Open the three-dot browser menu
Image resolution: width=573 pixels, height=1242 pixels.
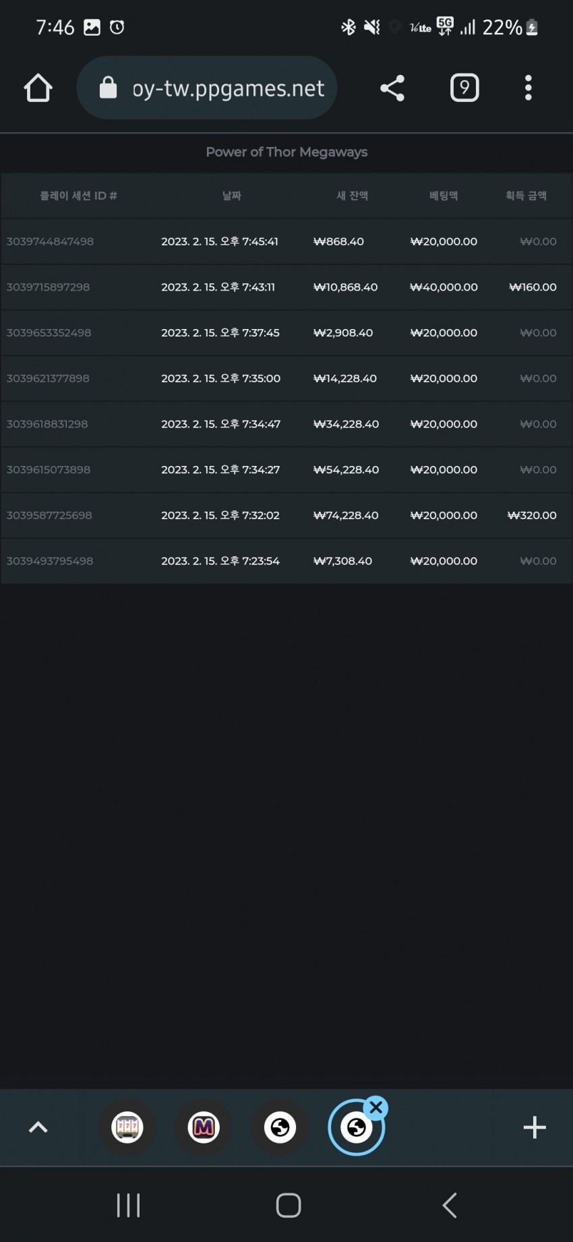click(529, 88)
